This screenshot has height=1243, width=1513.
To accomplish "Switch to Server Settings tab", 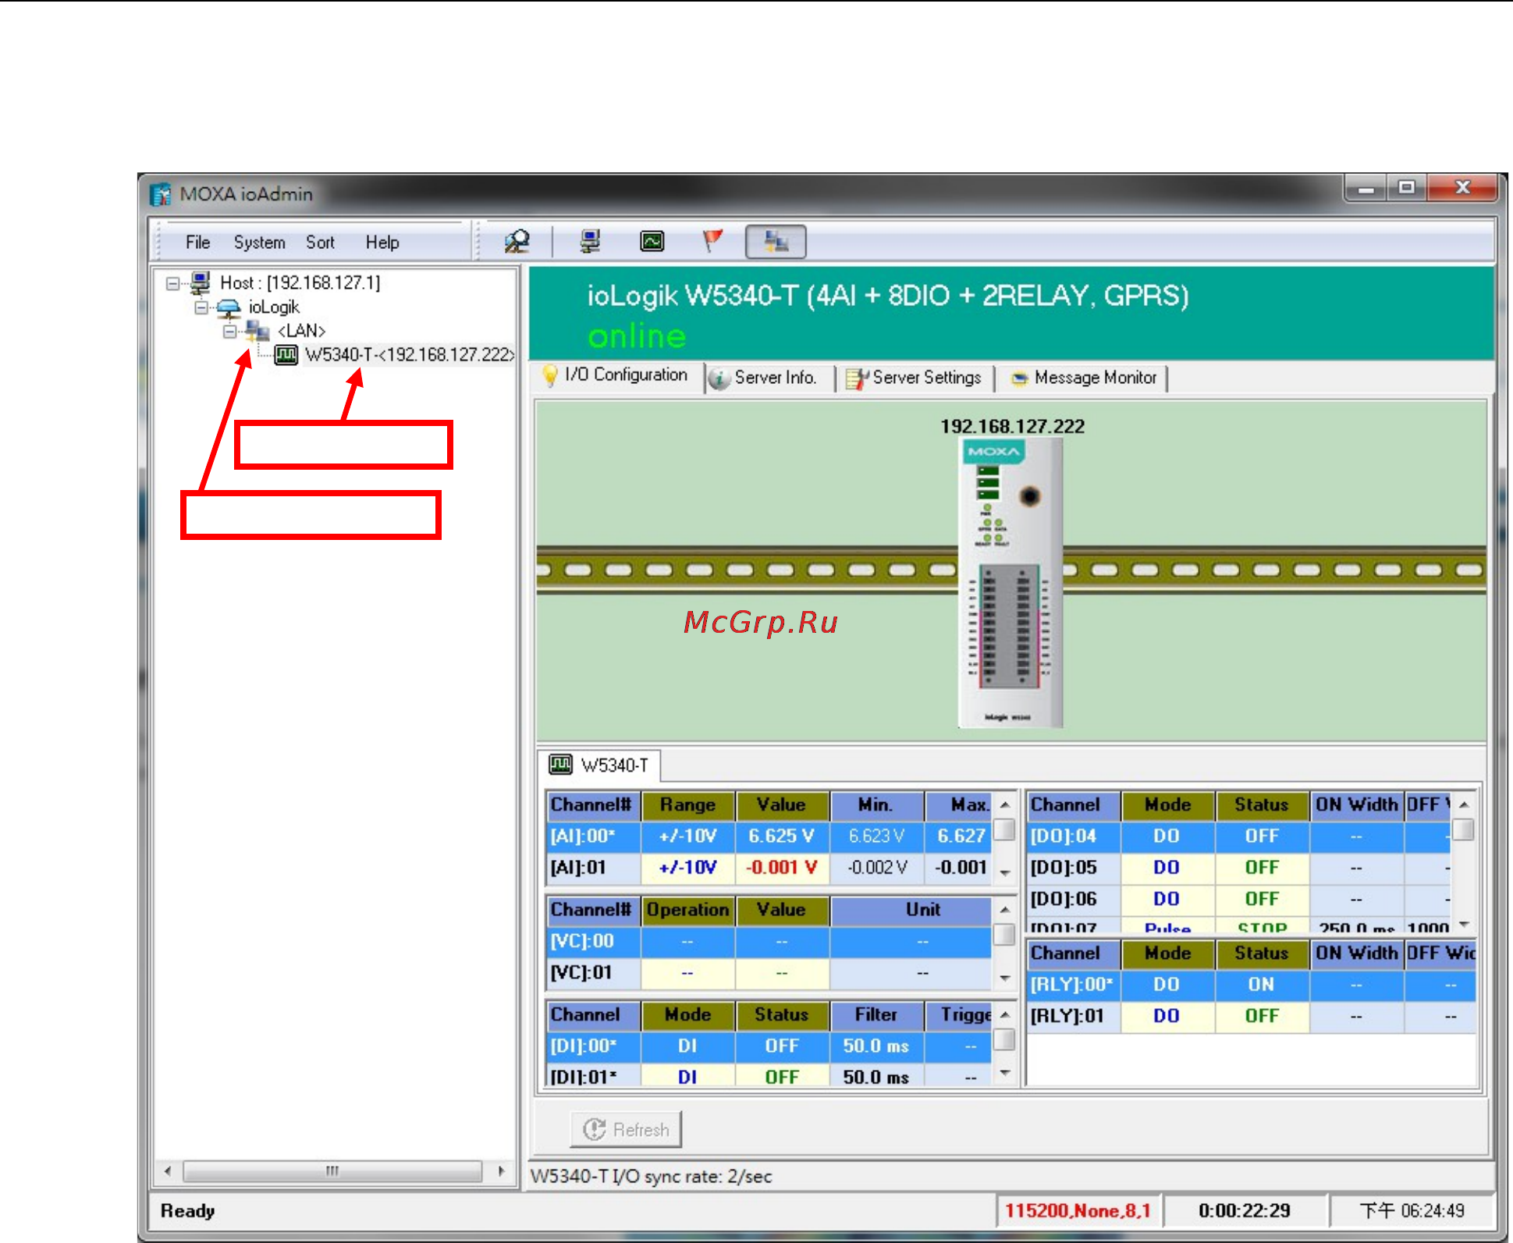I will (915, 378).
